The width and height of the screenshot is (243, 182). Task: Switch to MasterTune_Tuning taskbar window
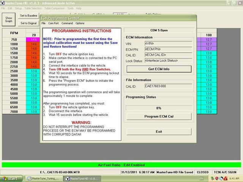click(x=43, y=179)
